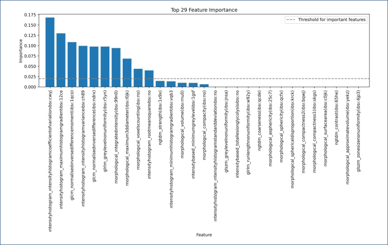Click the 0.025 y-axis tick label

point(30,77)
